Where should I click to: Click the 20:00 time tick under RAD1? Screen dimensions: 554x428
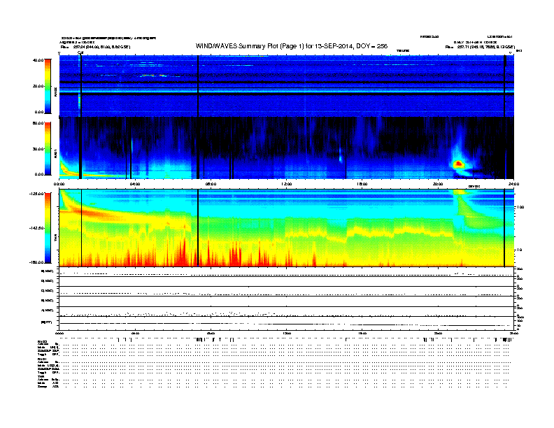coord(438,184)
